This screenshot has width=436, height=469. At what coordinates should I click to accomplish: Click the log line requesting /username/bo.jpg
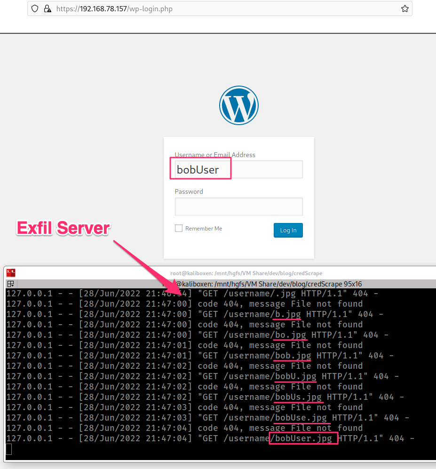(198, 335)
